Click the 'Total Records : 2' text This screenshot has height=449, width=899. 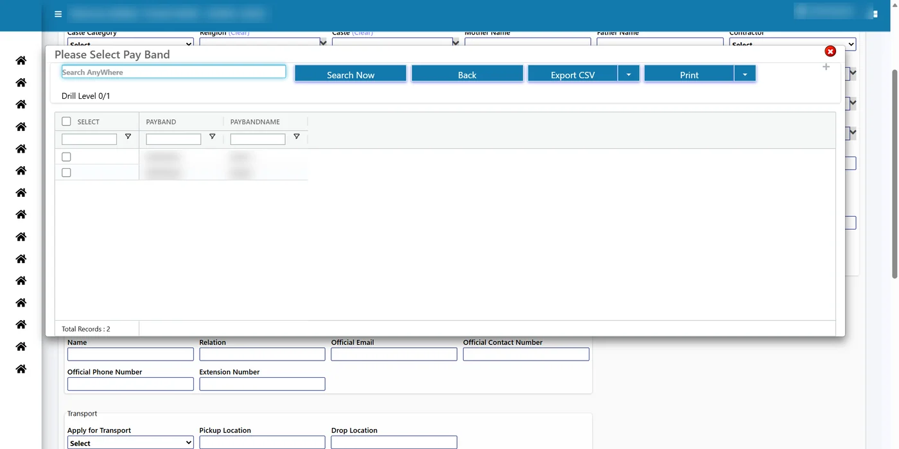pyautogui.click(x=86, y=329)
